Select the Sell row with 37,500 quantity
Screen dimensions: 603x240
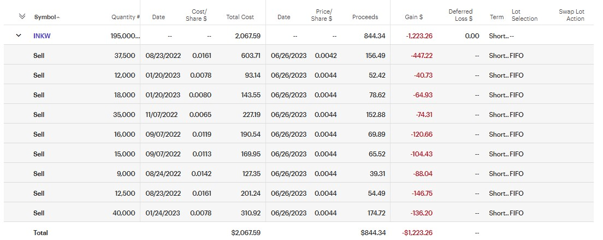tap(39, 56)
